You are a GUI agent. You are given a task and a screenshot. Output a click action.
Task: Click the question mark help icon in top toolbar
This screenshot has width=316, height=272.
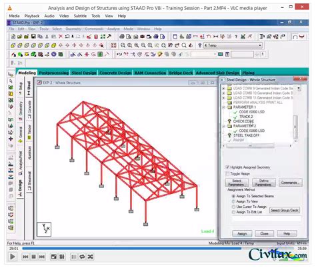click(x=236, y=37)
